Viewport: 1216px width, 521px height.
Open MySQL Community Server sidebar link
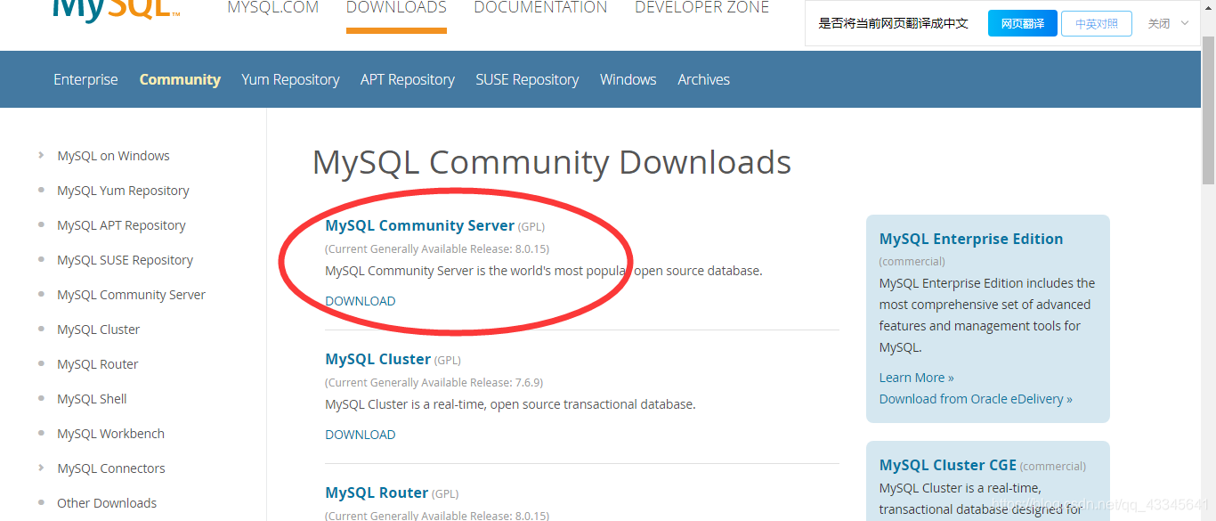pos(131,295)
